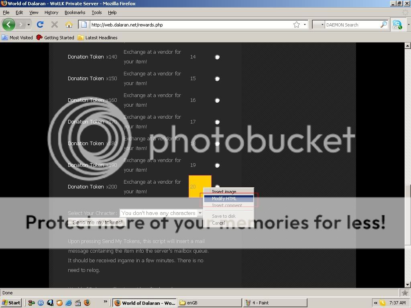Choose Modify HTML from context menu
The height and width of the screenshot is (308, 411).
pos(228,199)
